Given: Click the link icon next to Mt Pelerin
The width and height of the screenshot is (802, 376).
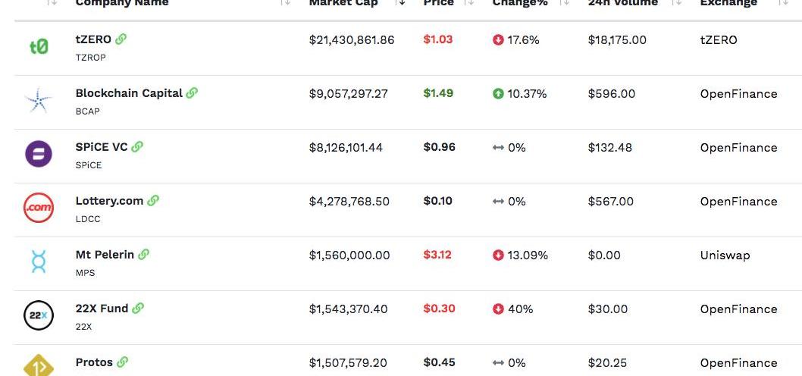Looking at the screenshot, I should [x=144, y=255].
